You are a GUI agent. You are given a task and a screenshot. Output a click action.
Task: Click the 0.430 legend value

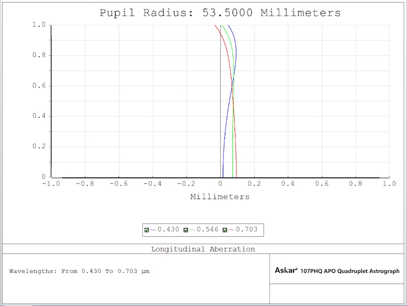[168, 229]
